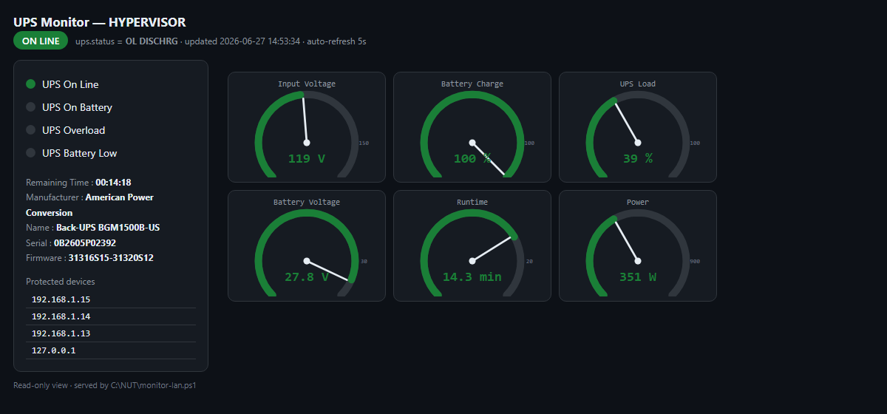Click the UPS On Battery indicator dot
This screenshot has width=887, height=414.
31,107
